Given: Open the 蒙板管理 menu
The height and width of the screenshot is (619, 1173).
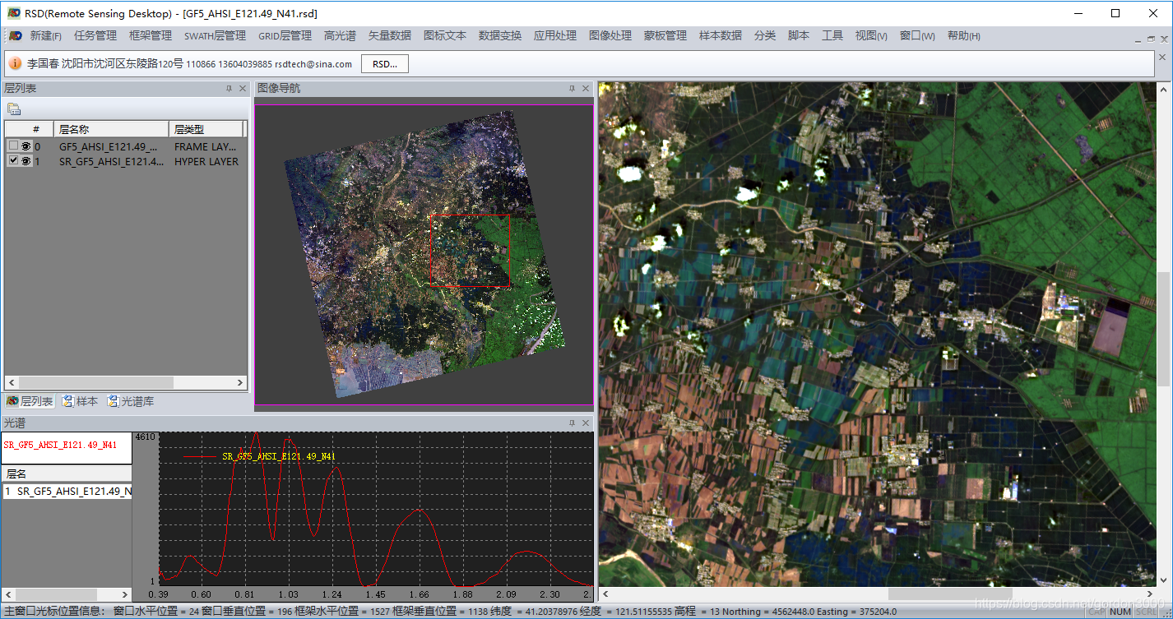Looking at the screenshot, I should (665, 36).
